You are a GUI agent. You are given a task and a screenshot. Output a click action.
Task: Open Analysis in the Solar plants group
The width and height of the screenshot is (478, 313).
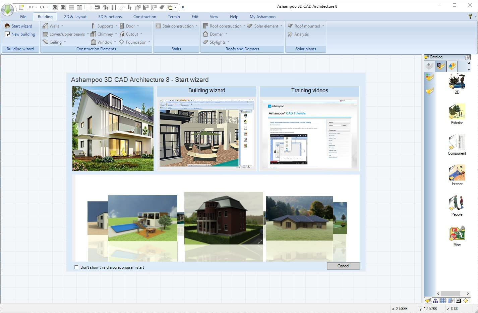pyautogui.click(x=298, y=34)
